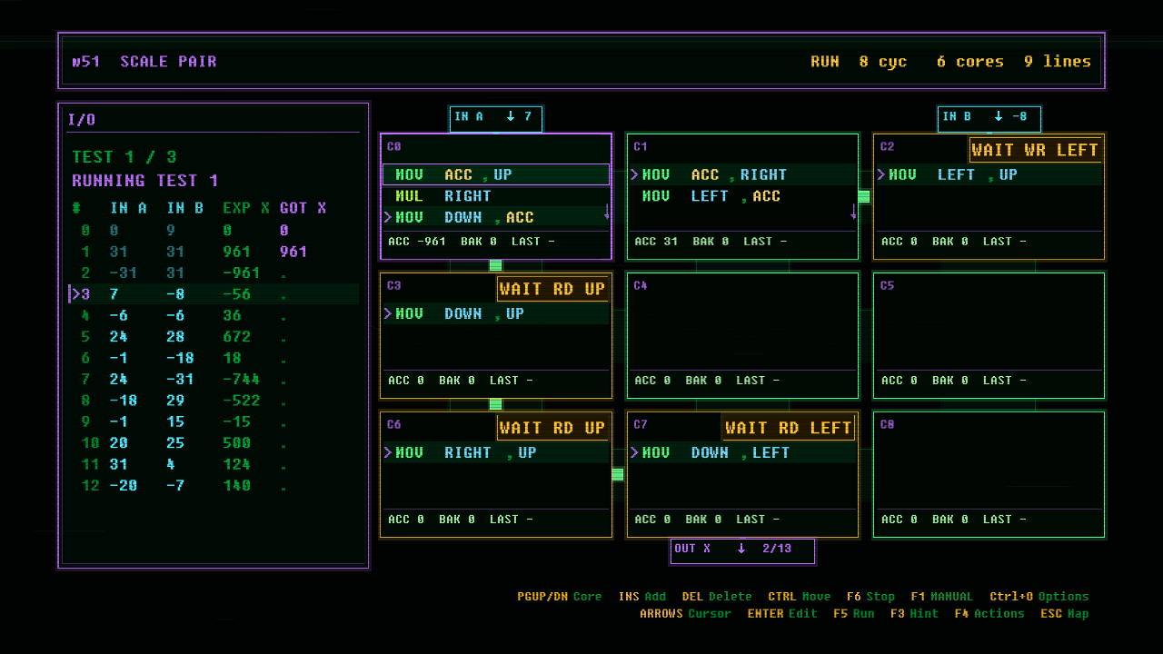Click the ENTER Edit shortcut hint
This screenshot has width=1163, height=654.
(782, 614)
